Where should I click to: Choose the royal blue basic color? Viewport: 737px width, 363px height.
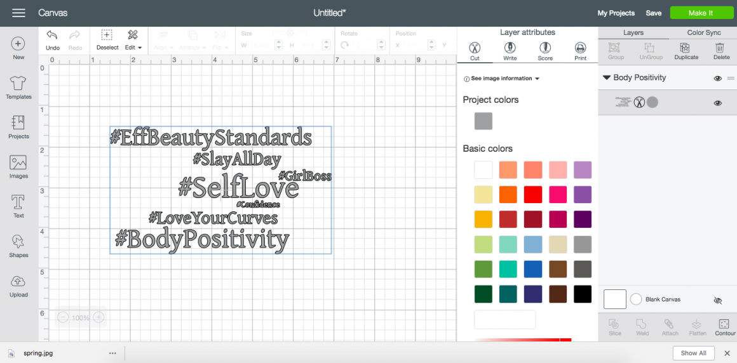click(x=533, y=270)
